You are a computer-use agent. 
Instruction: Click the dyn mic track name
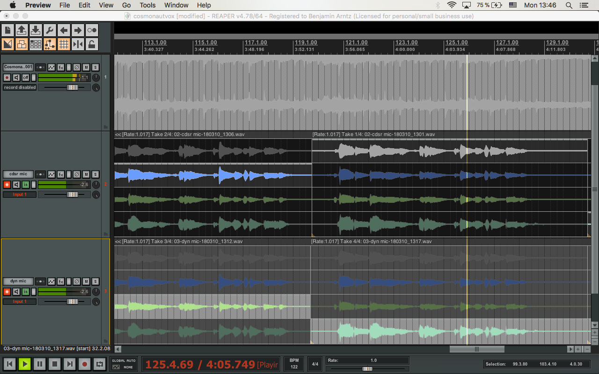(x=18, y=281)
